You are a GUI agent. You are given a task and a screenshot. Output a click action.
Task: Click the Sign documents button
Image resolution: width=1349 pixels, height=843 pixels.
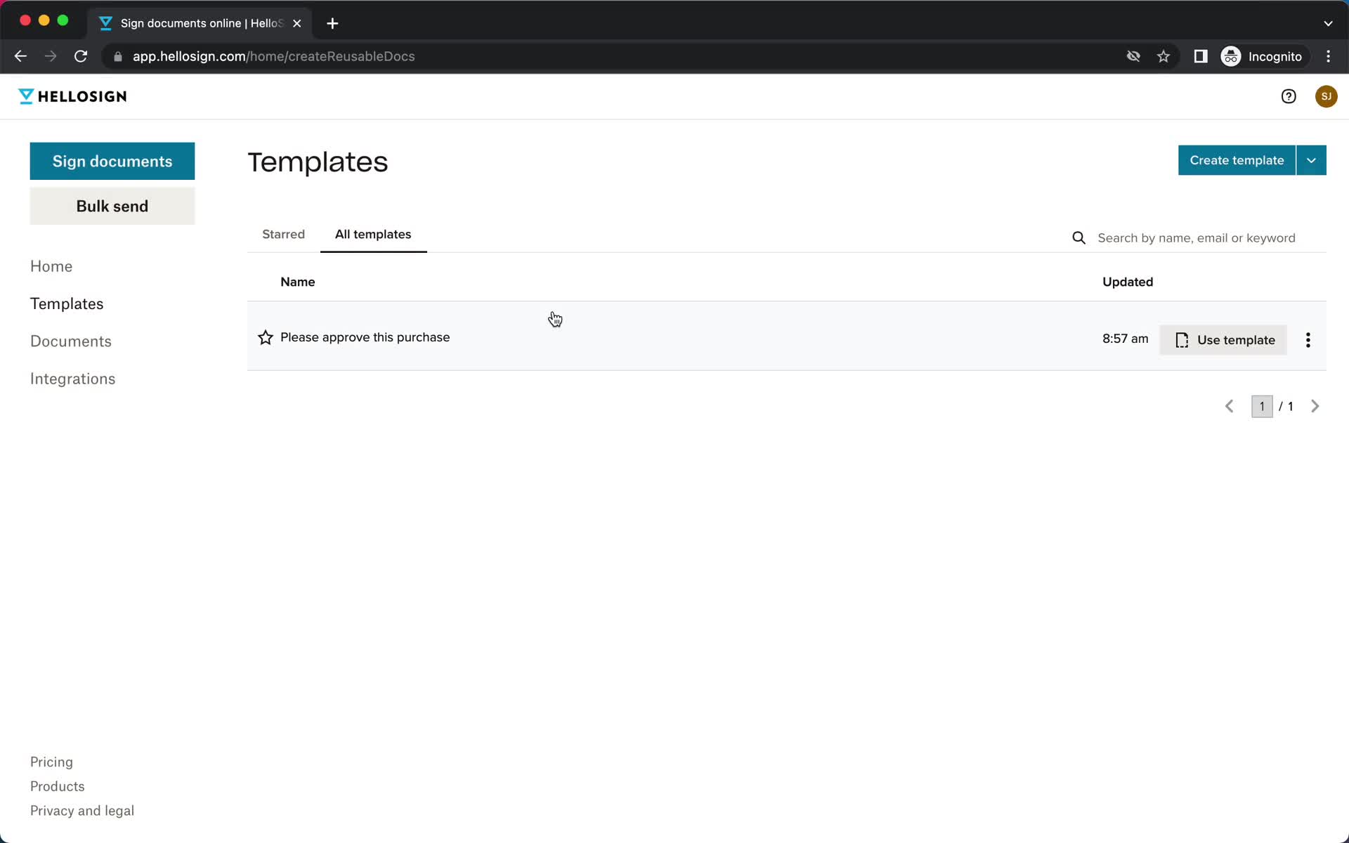tap(112, 160)
